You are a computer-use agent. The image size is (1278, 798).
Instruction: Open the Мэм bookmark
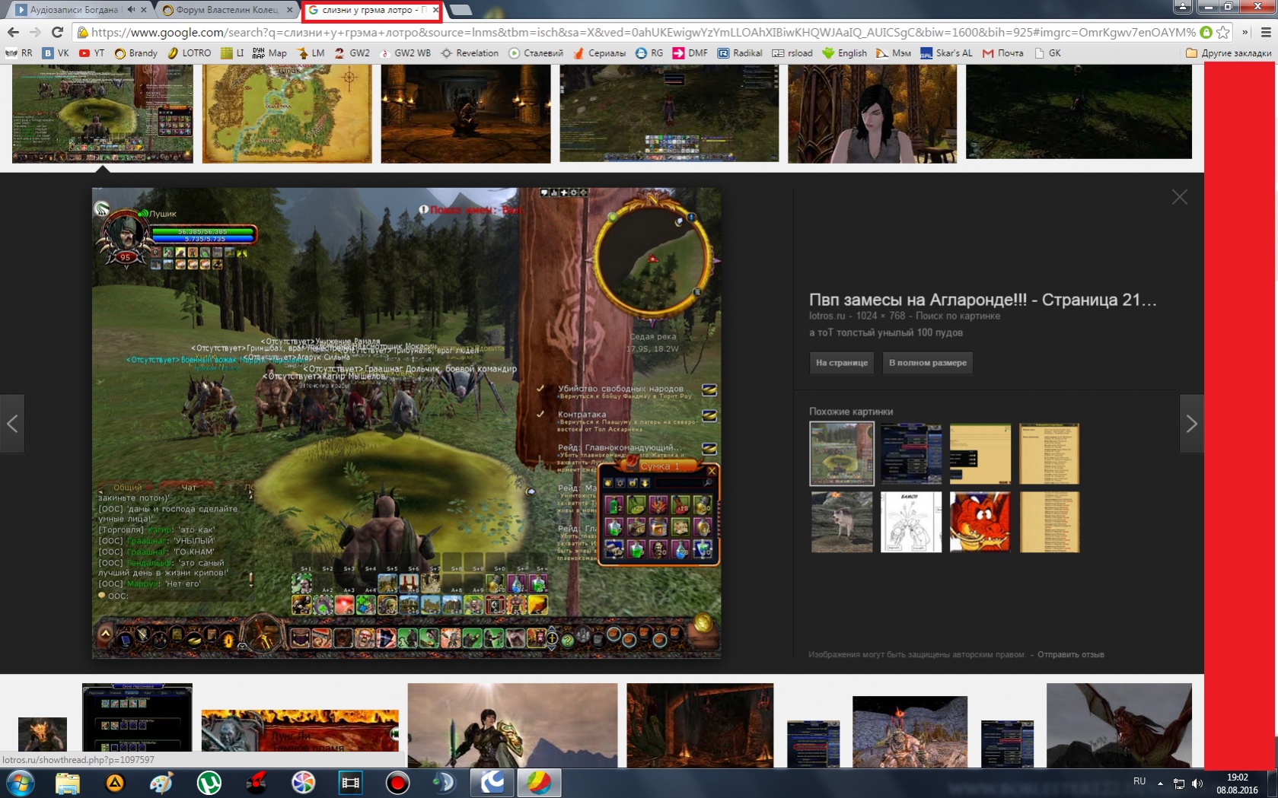click(x=894, y=53)
